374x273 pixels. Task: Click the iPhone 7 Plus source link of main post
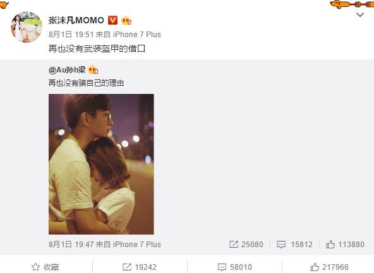(137, 35)
